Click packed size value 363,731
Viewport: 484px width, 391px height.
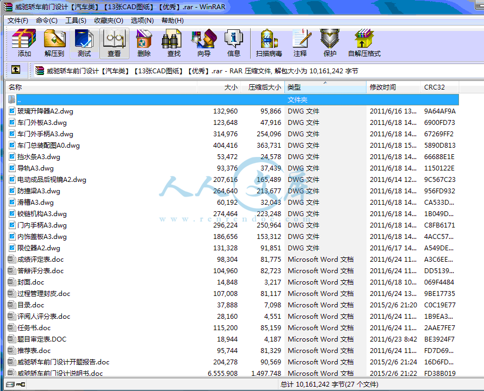click(x=269, y=145)
